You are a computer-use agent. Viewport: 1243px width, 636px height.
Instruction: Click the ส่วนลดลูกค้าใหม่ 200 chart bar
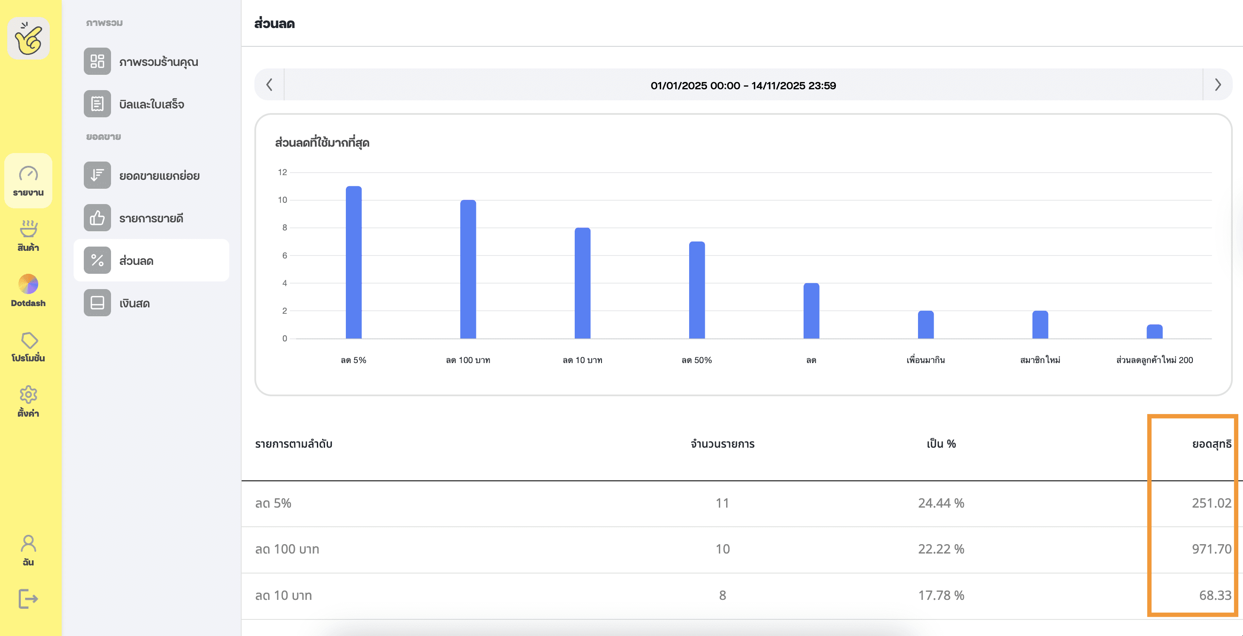click(1154, 332)
